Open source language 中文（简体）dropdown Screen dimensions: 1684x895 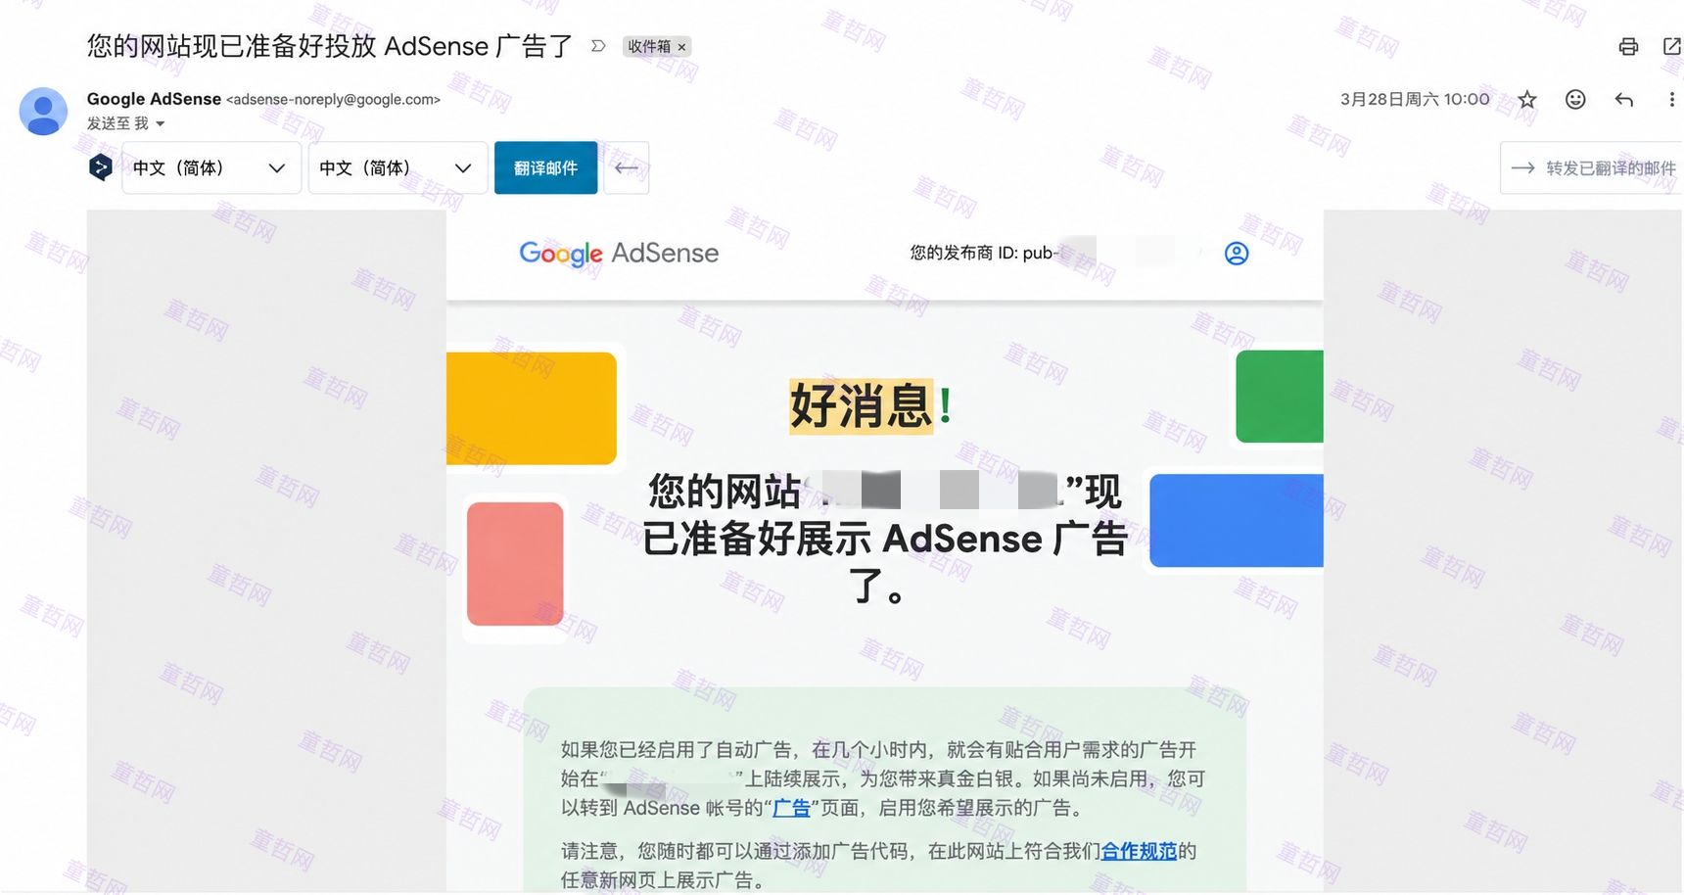click(x=210, y=167)
